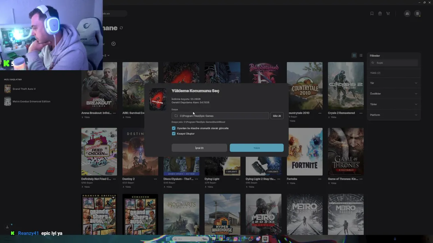Expand the Platform filter section
This screenshot has width=433, height=243.
[394, 115]
